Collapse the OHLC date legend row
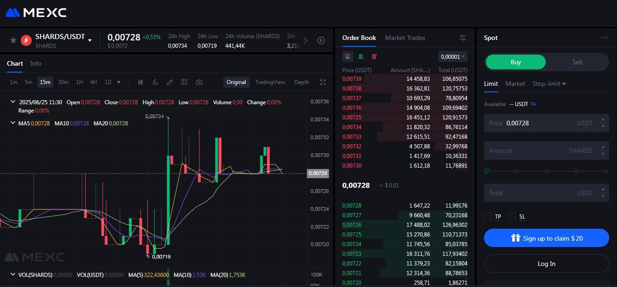617x287 pixels. (13, 102)
